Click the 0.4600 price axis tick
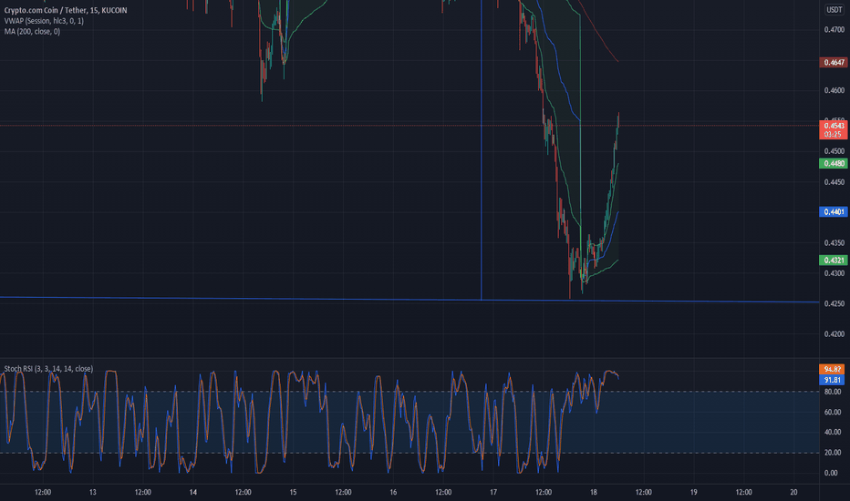The height and width of the screenshot is (501, 850). [x=834, y=90]
